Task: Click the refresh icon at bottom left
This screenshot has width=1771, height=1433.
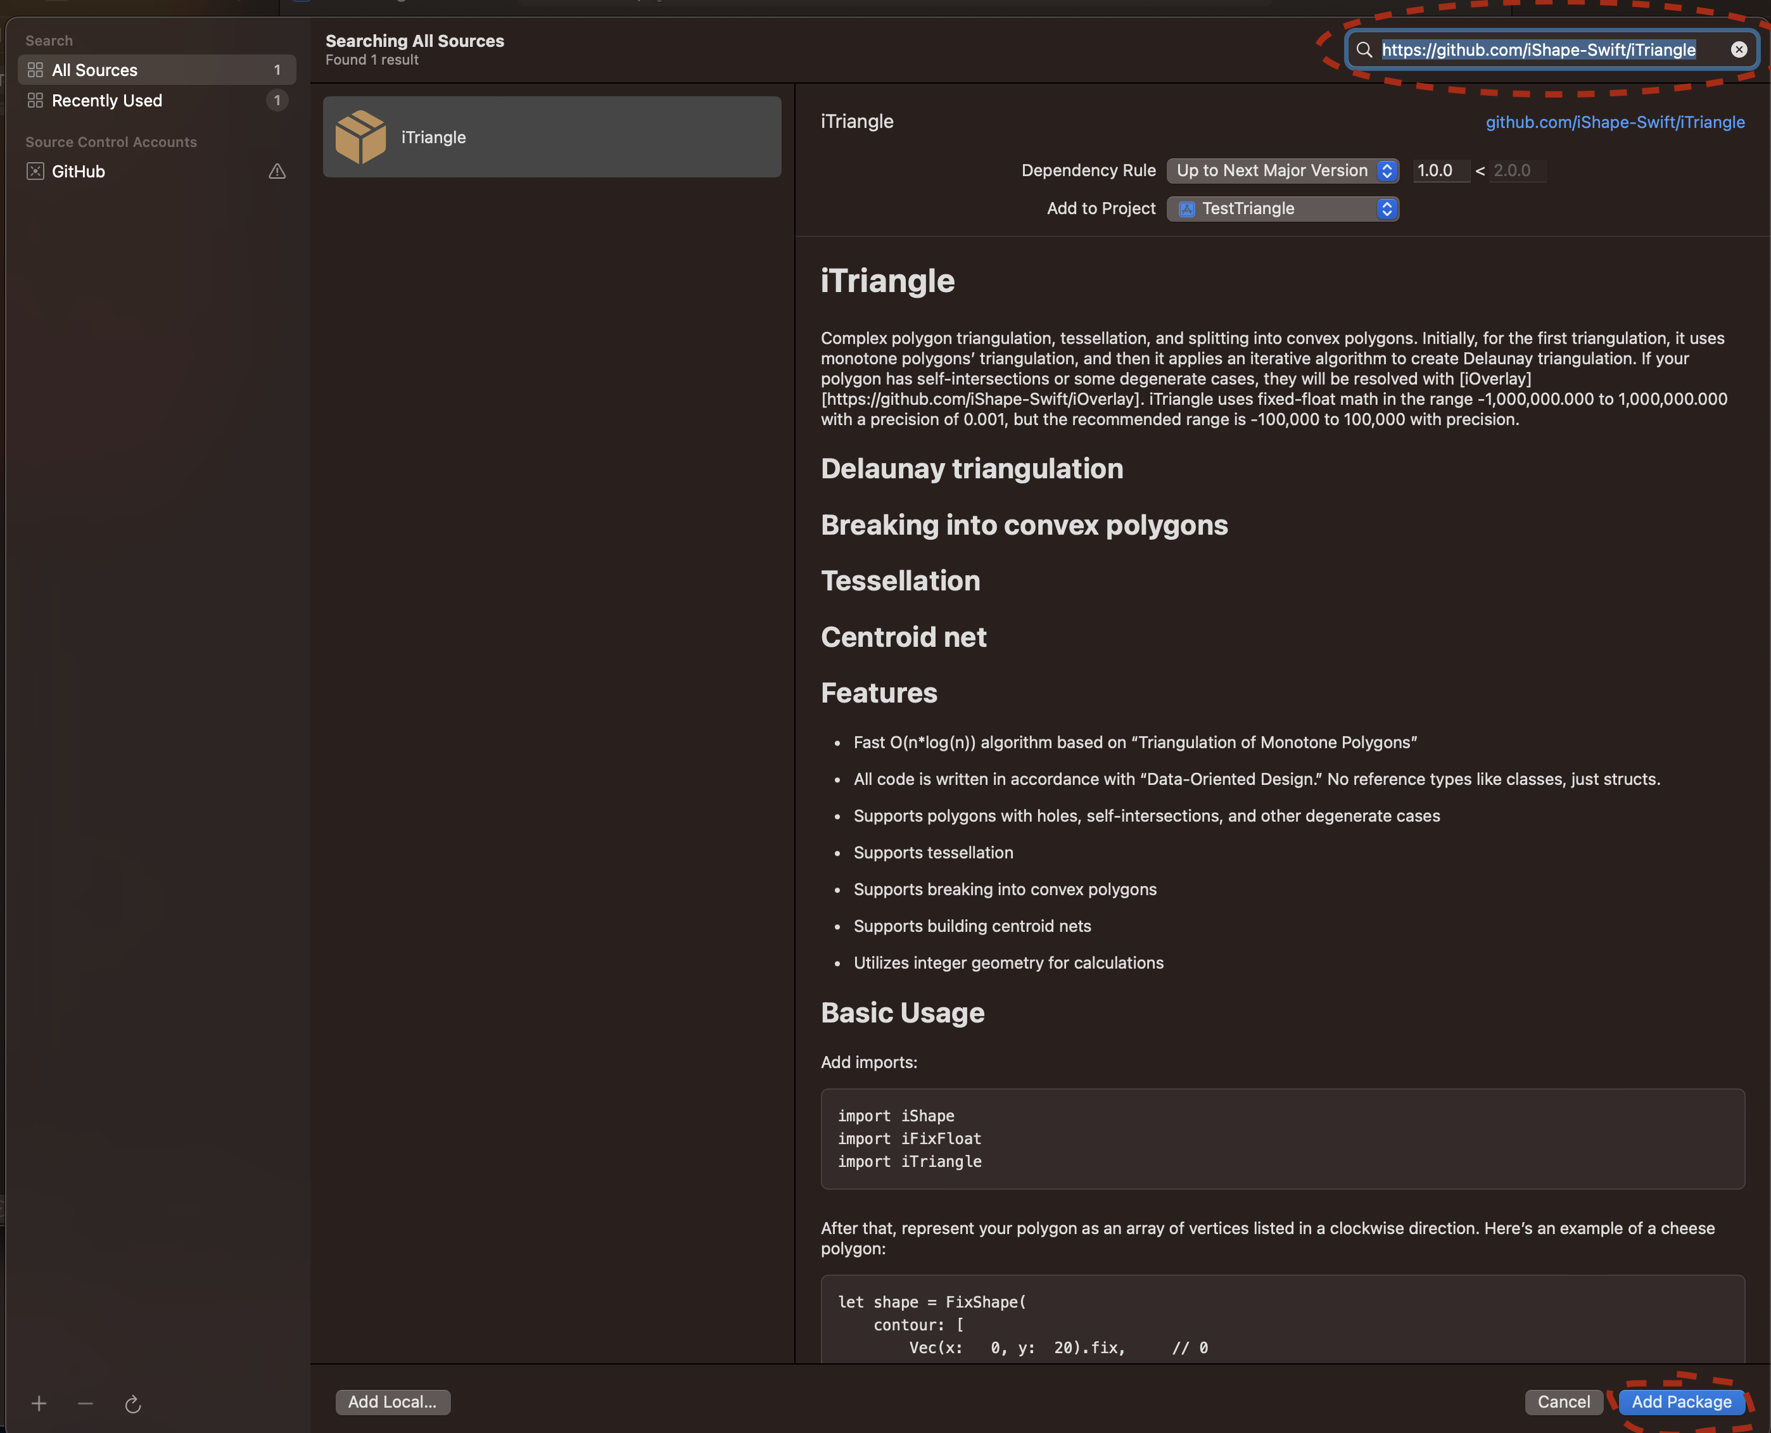Action: coord(133,1404)
